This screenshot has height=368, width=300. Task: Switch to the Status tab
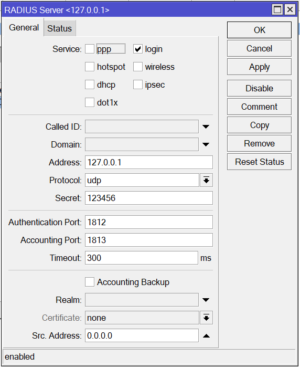click(x=60, y=28)
